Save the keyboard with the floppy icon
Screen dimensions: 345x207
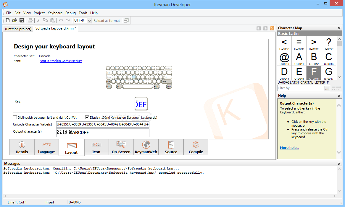pos(22,20)
